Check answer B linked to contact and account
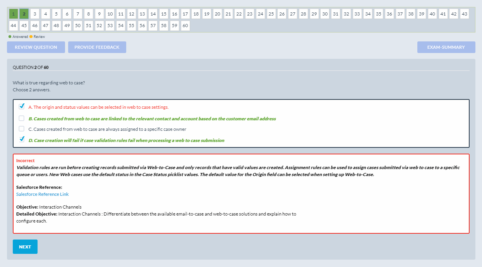The width and height of the screenshot is (482, 267). pos(22,118)
